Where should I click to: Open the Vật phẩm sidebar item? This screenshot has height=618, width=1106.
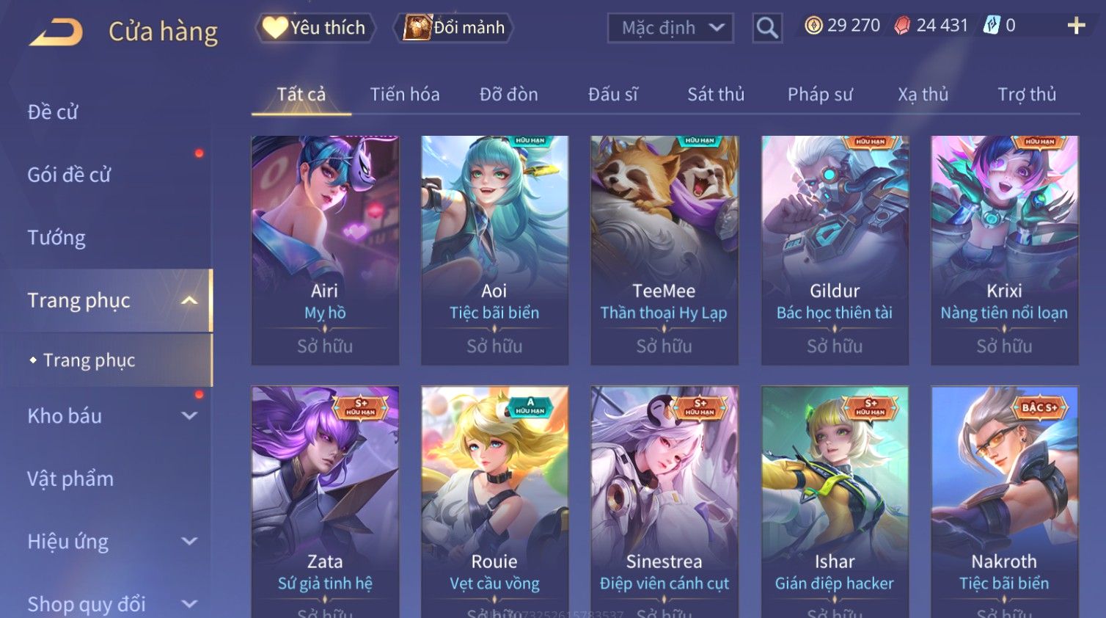(70, 479)
